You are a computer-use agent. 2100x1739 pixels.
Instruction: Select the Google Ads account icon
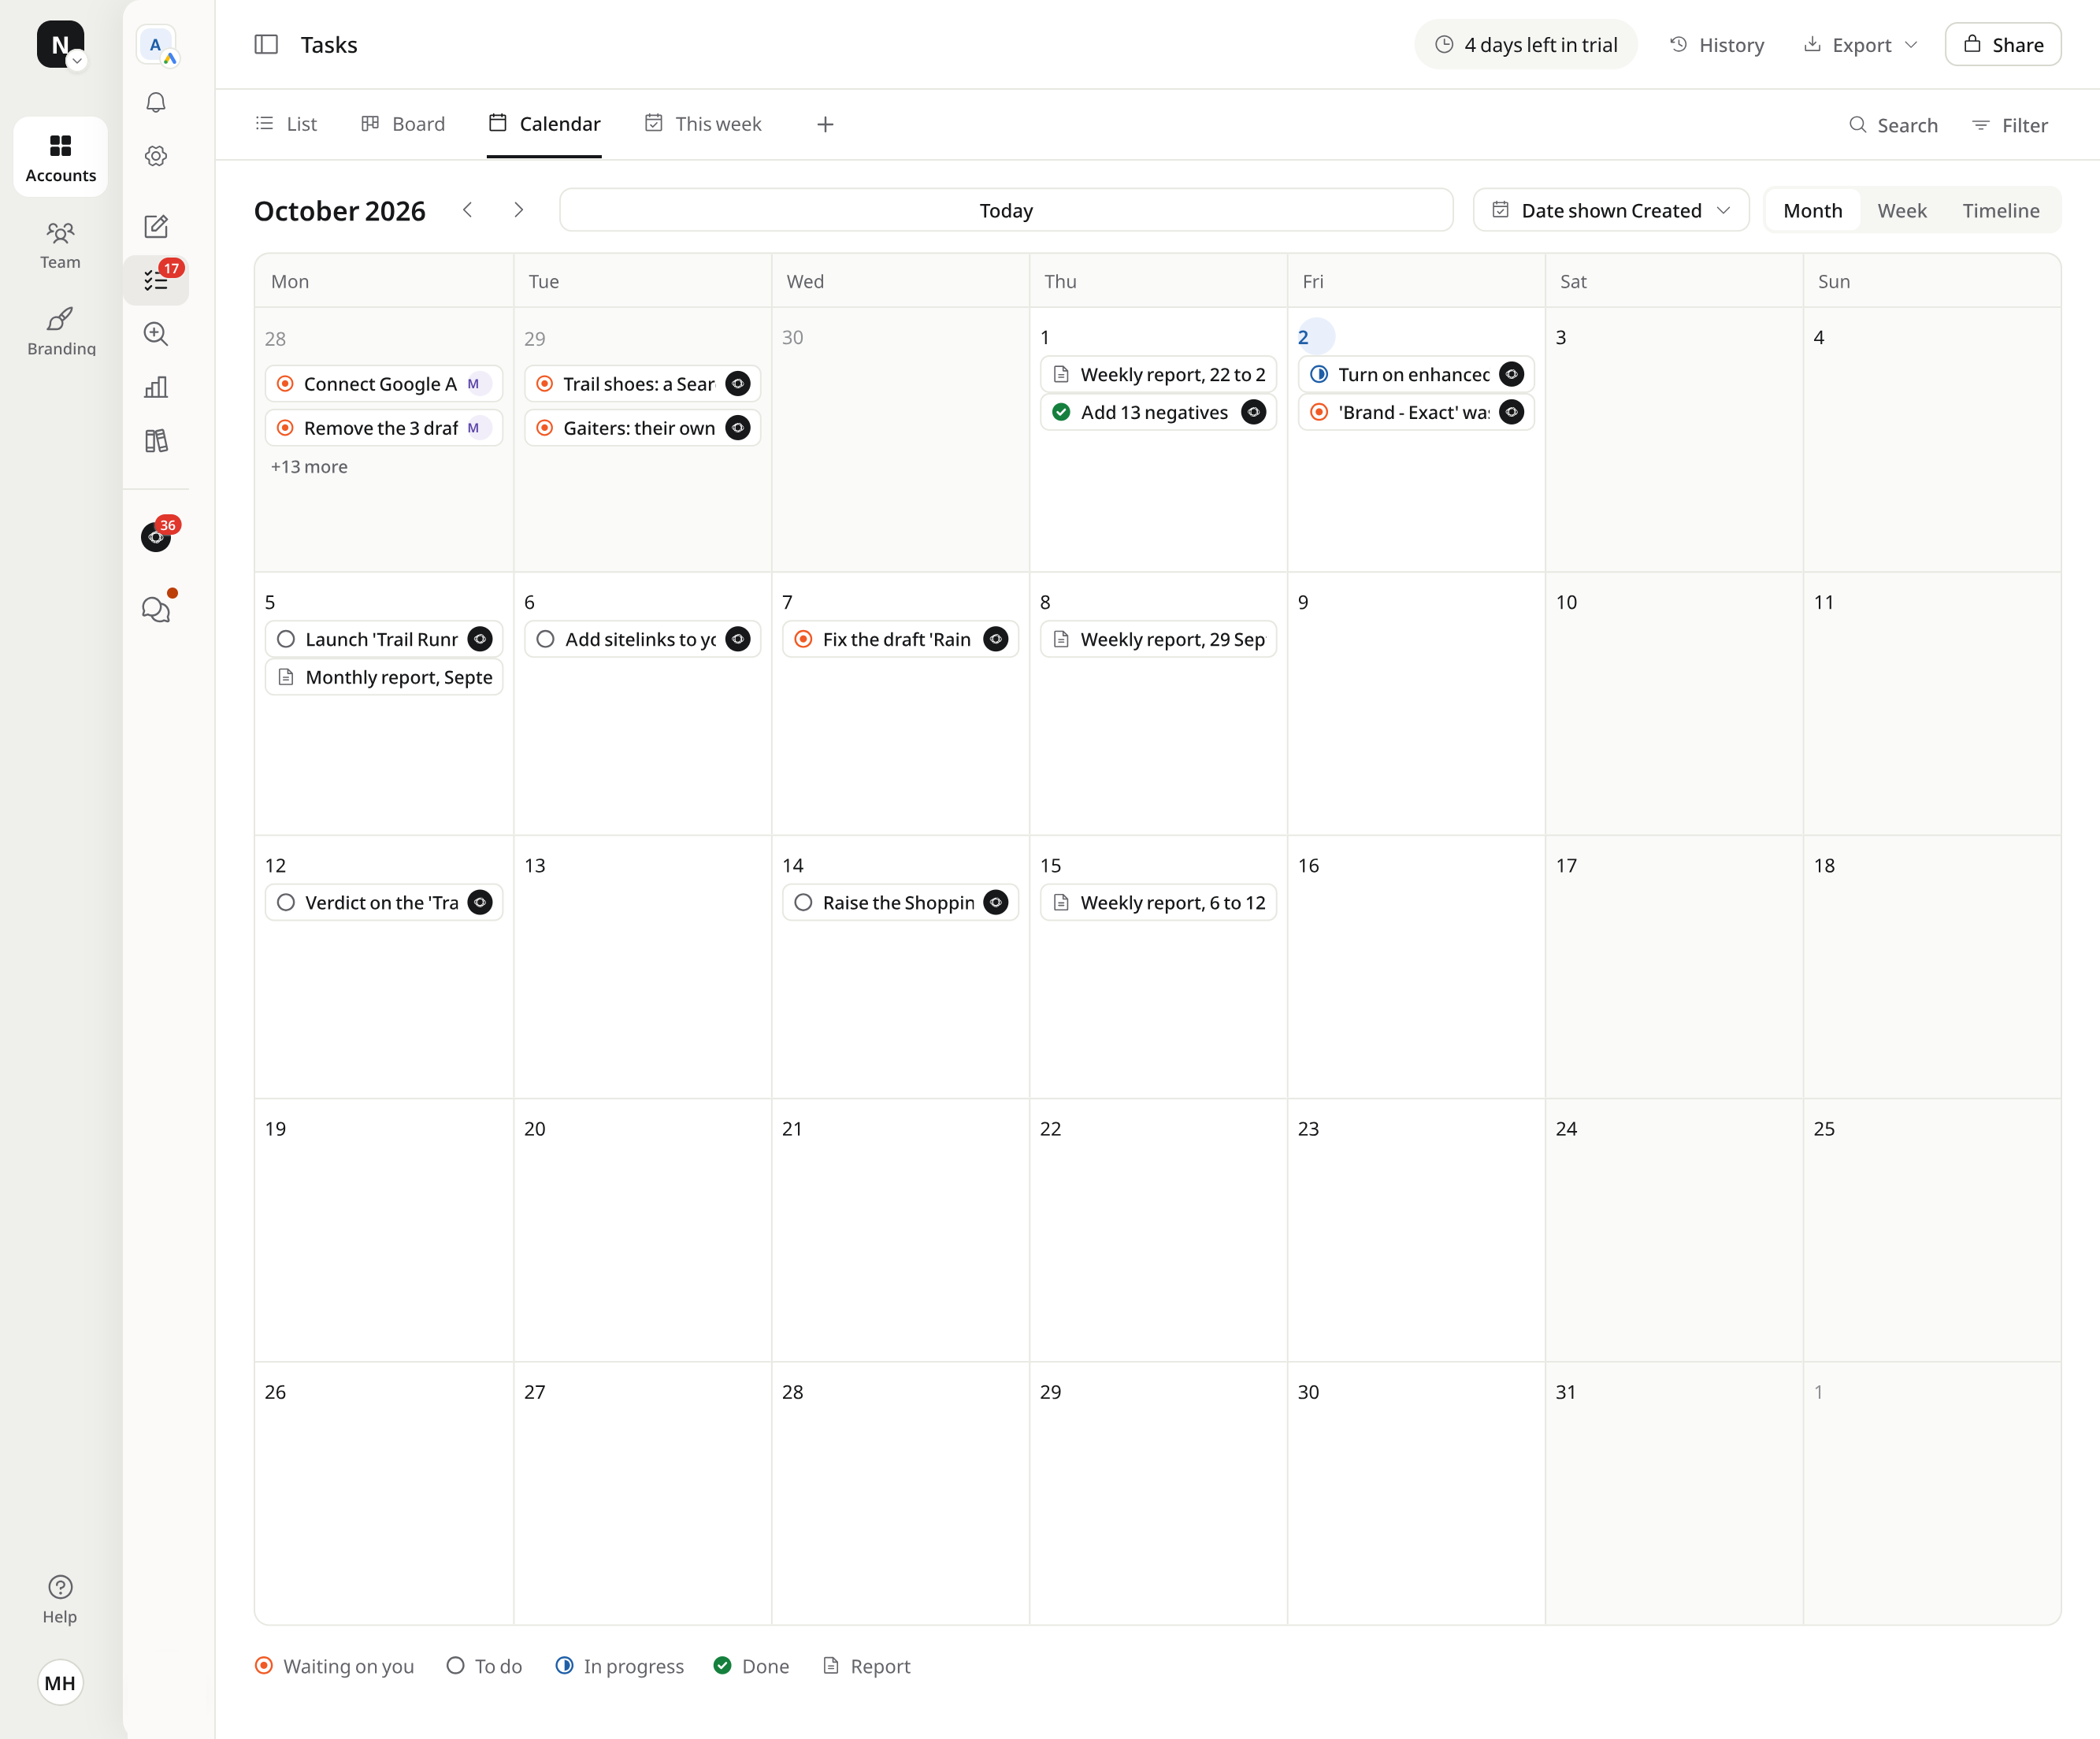point(156,45)
